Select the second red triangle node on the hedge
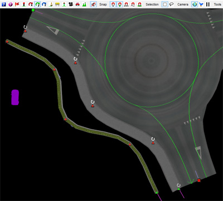The height and width of the screenshot is (201, 223). point(54,69)
